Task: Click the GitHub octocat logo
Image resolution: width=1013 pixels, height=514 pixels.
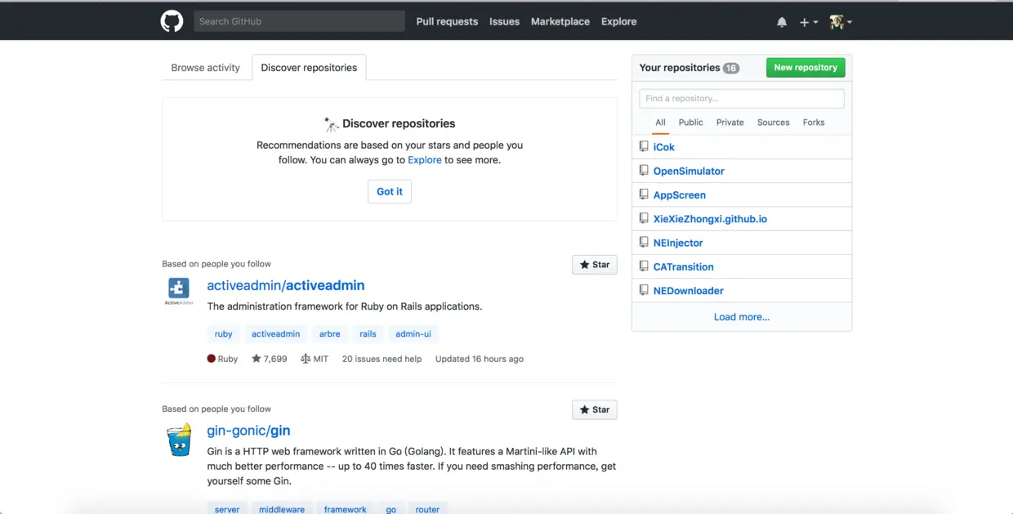Action: coord(172,20)
